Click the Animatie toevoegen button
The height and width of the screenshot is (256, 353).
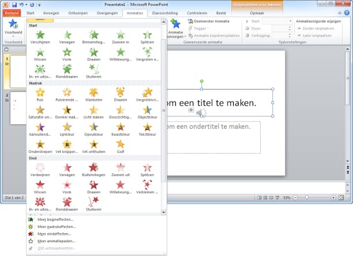[175, 29]
